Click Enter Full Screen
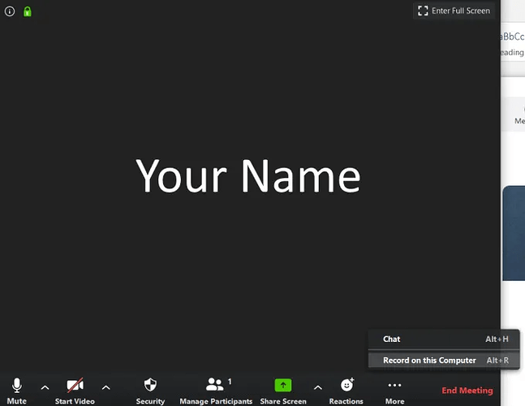525x406 pixels. pos(454,11)
